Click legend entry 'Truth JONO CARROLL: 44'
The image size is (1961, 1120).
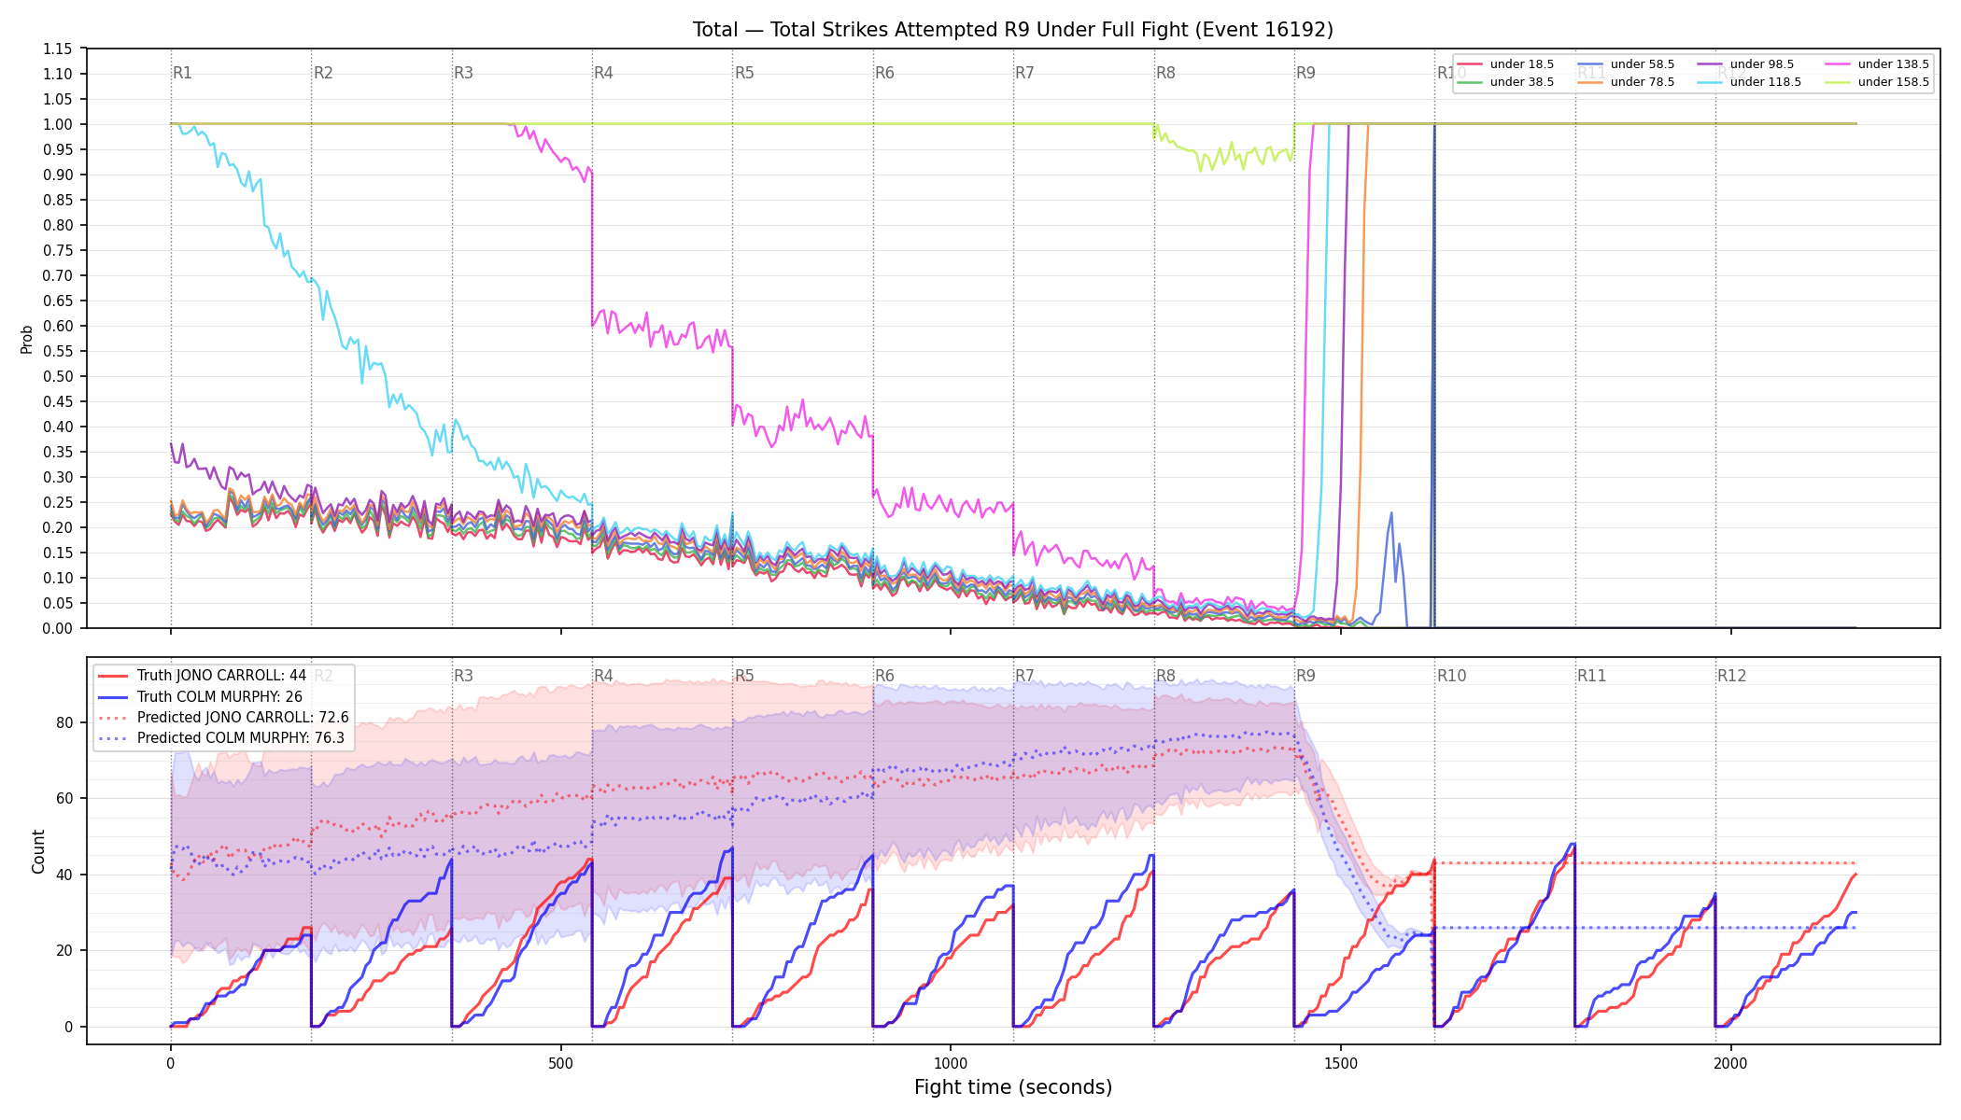click(221, 676)
